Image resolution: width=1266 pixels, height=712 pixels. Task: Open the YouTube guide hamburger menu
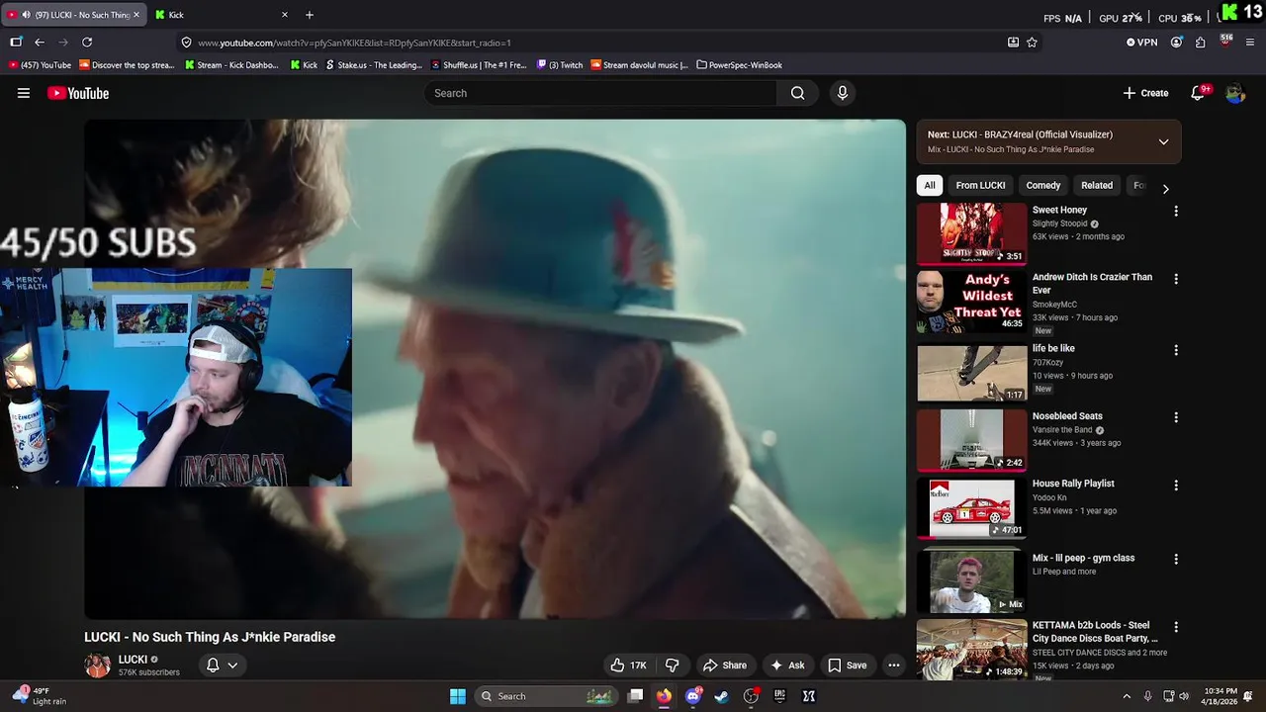pos(24,93)
